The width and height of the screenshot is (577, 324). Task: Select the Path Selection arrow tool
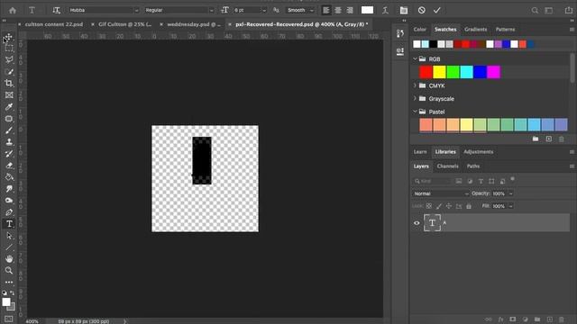[x=9, y=236]
